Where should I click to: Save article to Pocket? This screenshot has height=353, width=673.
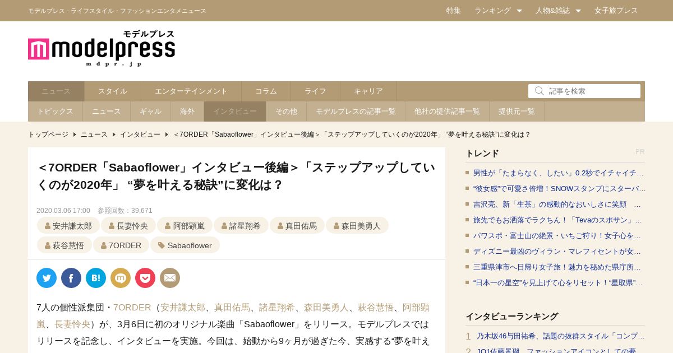(x=145, y=278)
